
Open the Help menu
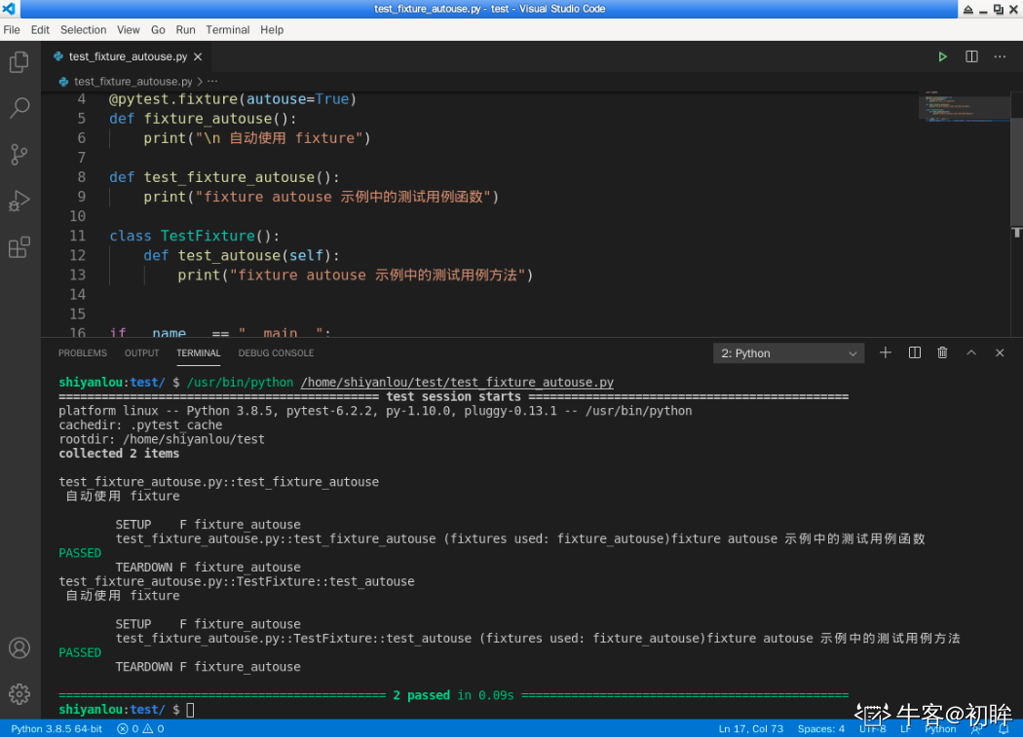(272, 30)
